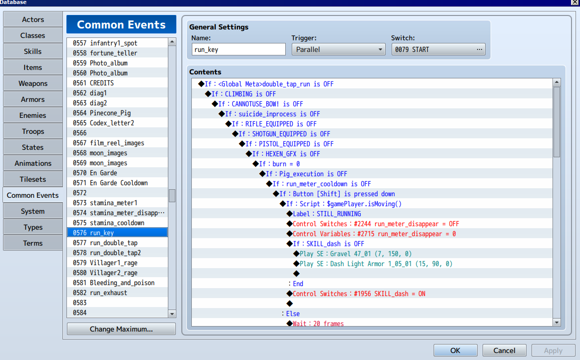The width and height of the screenshot is (580, 360).
Task: Open the Actors database tab
Action: point(33,19)
